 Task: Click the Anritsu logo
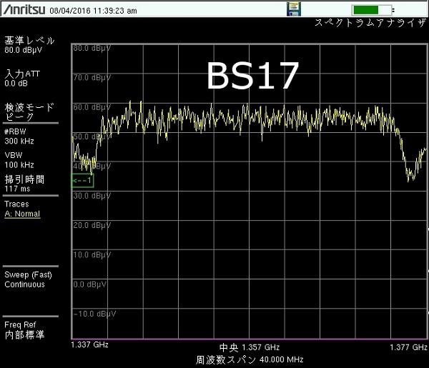click(x=26, y=9)
